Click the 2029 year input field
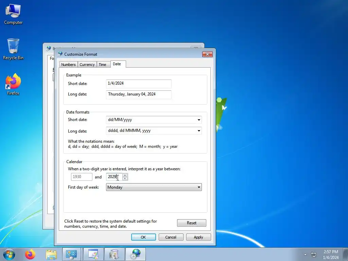The height and width of the screenshot is (261, 348). pos(114,177)
